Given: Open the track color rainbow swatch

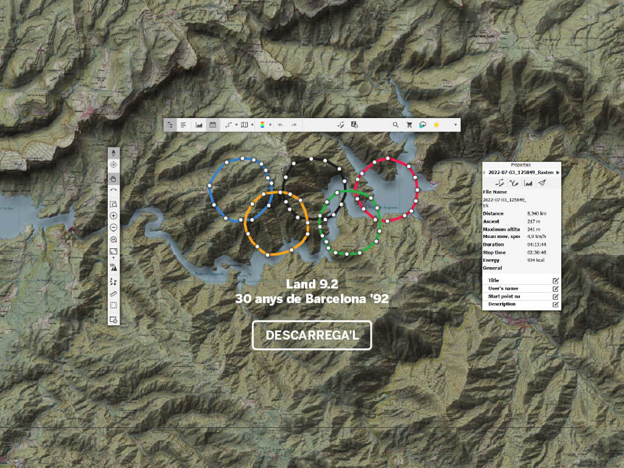Looking at the screenshot, I should pos(261,125).
